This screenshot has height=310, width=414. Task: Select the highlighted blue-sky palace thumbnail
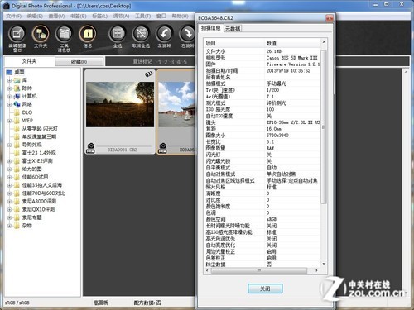(176, 112)
